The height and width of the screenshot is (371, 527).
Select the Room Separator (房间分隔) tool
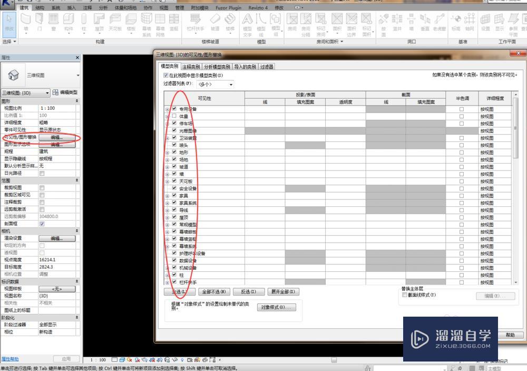click(306, 24)
